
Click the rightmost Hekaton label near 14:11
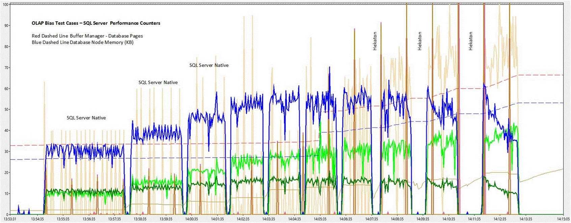click(x=471, y=41)
